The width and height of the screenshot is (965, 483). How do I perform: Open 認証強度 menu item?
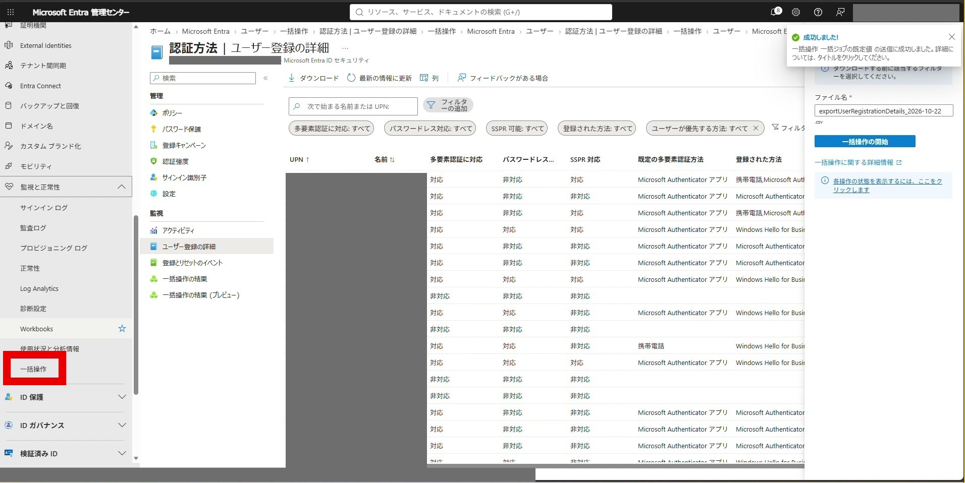[175, 161]
